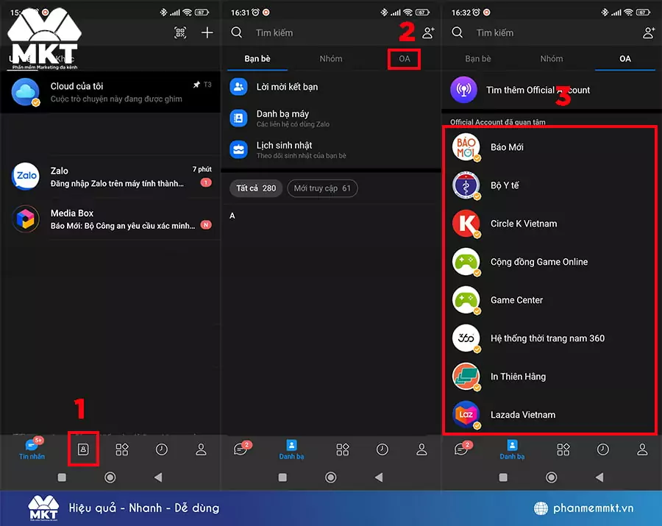The image size is (662, 526).
Task: Select OA tab in middle phone
Action: tap(405, 59)
